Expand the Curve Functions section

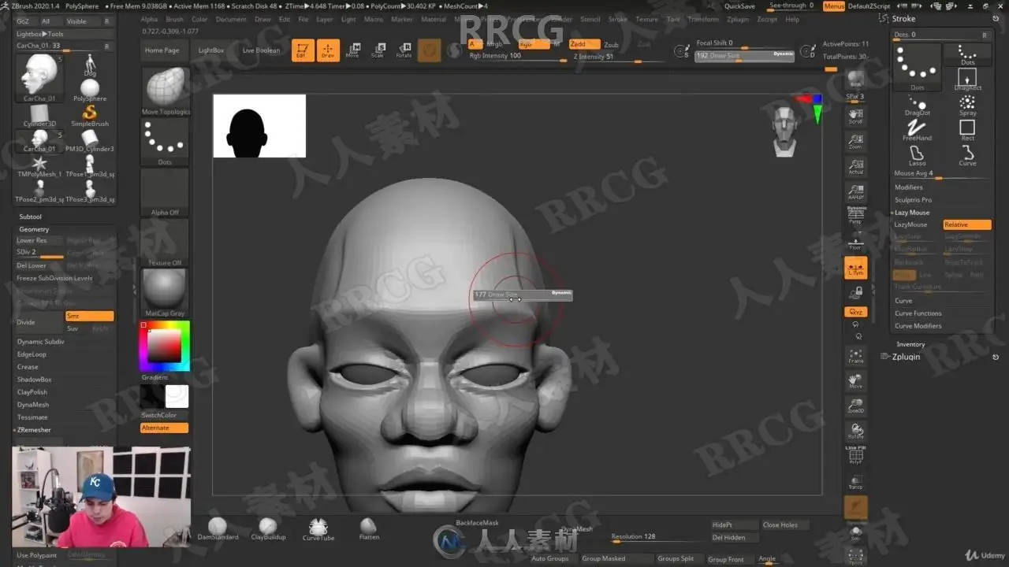918,313
